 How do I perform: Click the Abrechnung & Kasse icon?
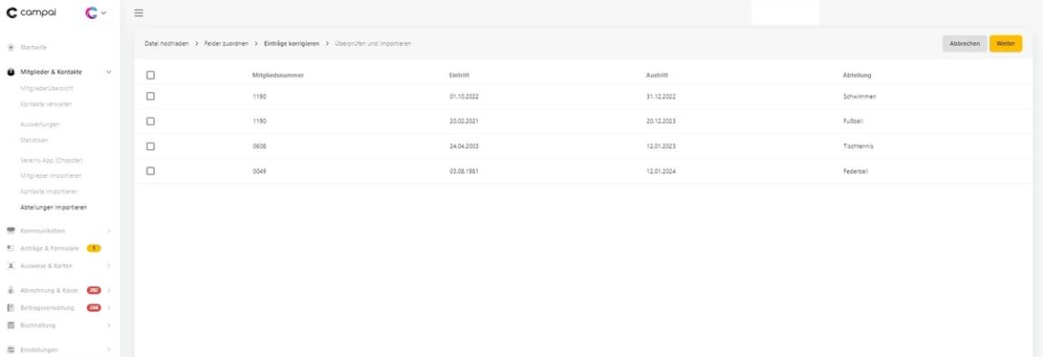[11, 291]
